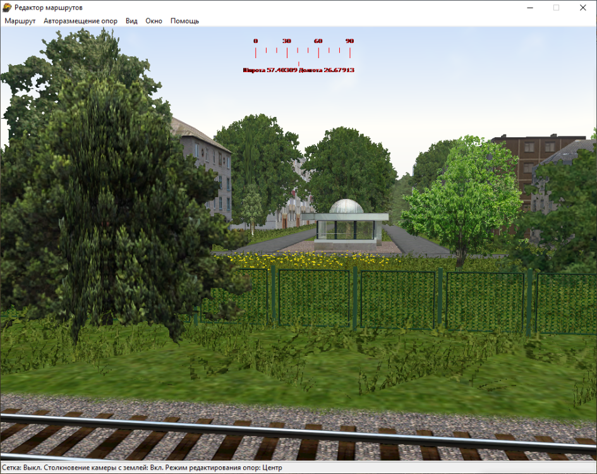This screenshot has width=597, height=474.
Task: Click the Широта Долгота coordinates readout
Action: click(x=298, y=70)
